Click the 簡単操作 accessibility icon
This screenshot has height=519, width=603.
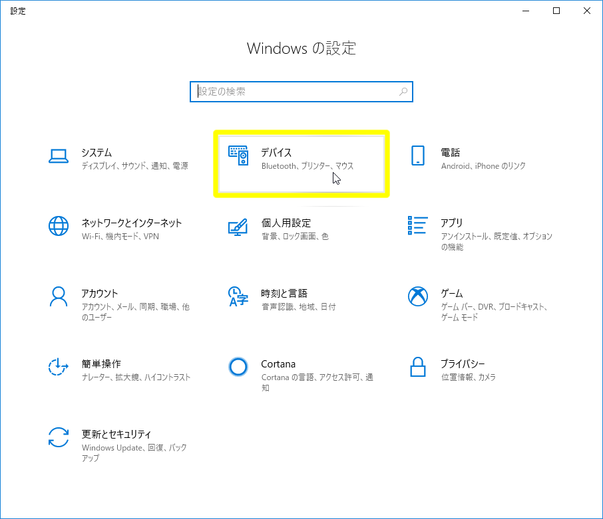click(x=59, y=367)
